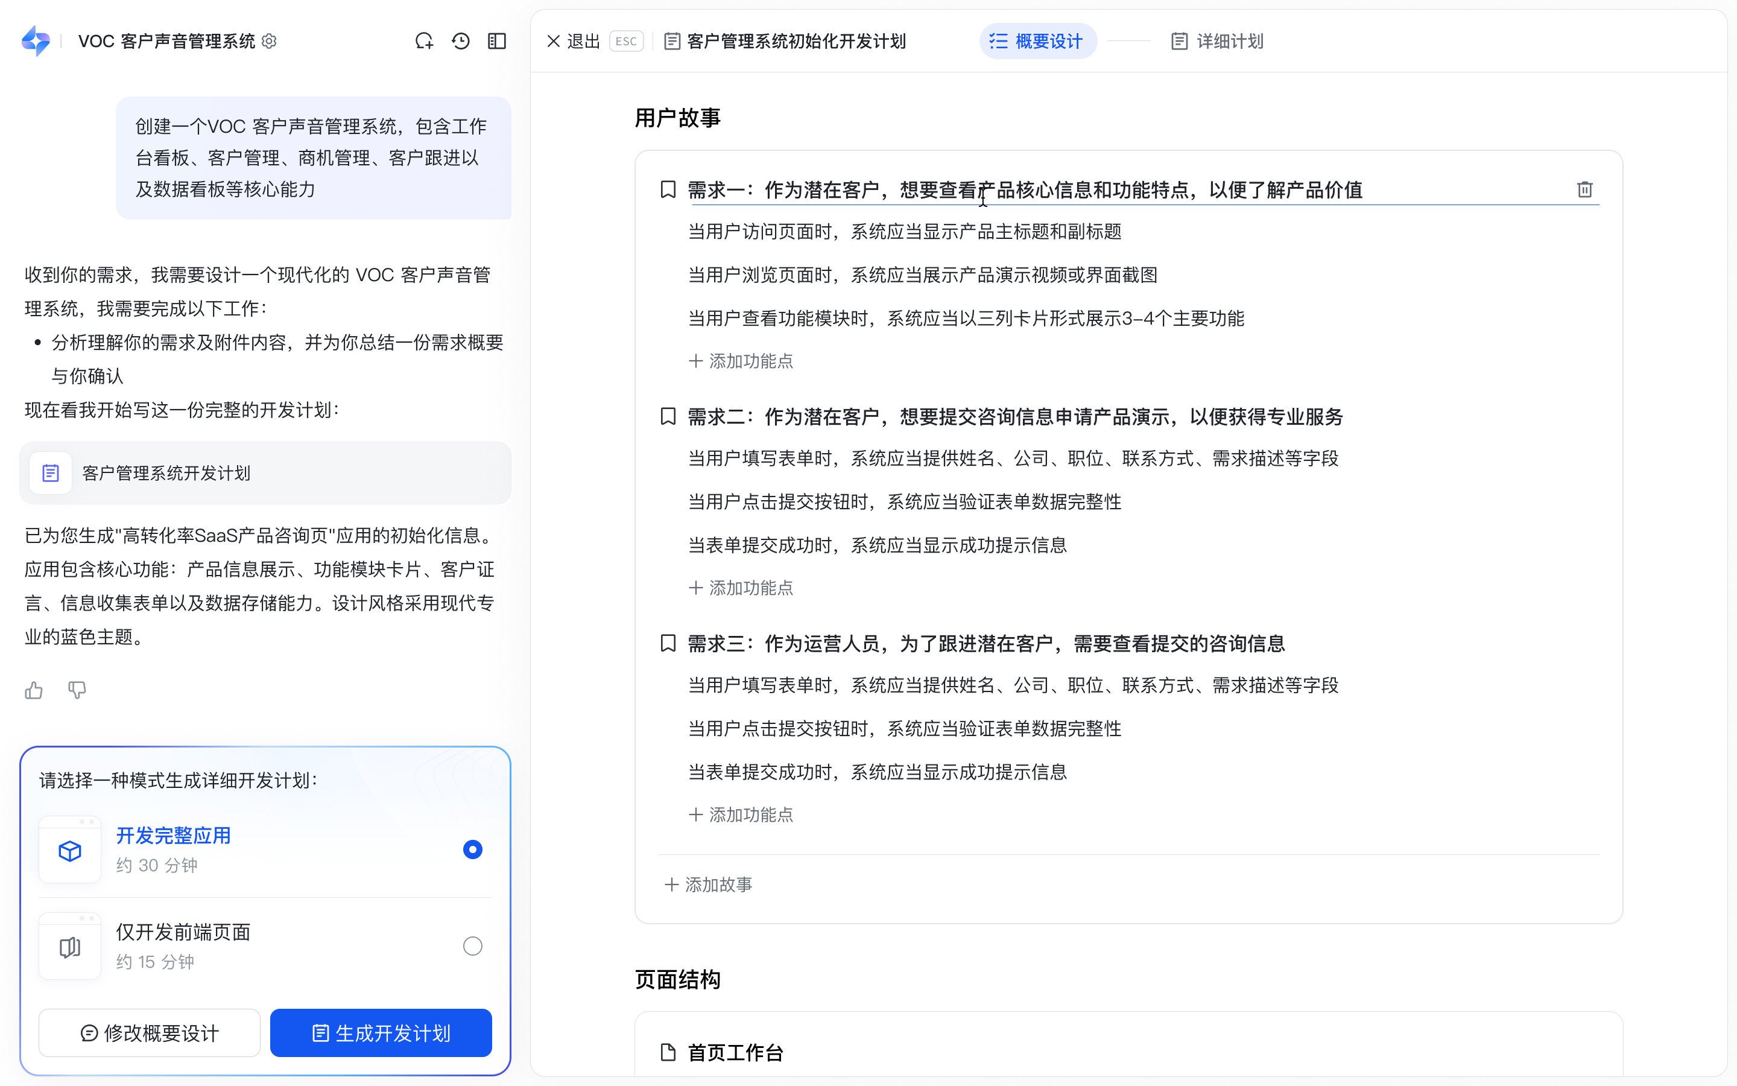1737x1086 pixels.
Task: Switch to the 详细计划 tab
Action: coord(1217,42)
